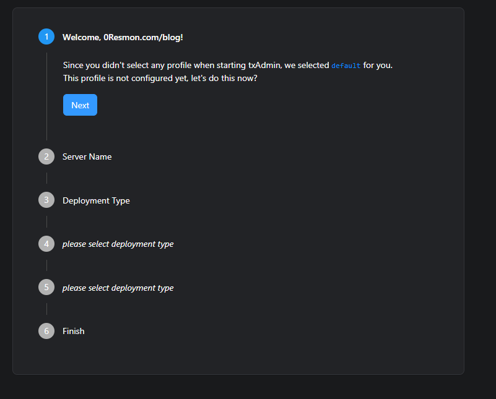This screenshot has width=496, height=399.
Task: Select the final step 6 circle icon
Action: click(x=46, y=331)
